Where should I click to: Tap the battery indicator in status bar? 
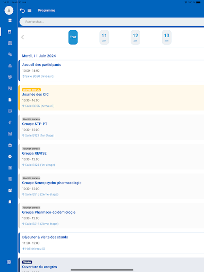[x=198, y=2]
